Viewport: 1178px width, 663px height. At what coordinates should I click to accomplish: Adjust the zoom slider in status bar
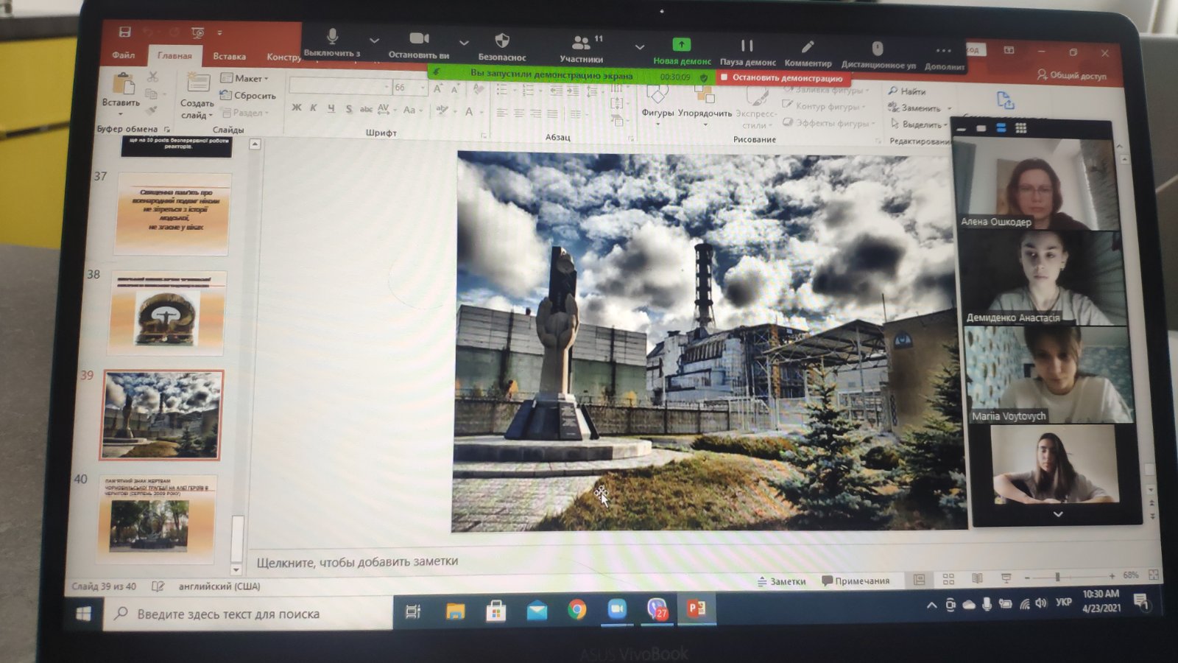1057,576
